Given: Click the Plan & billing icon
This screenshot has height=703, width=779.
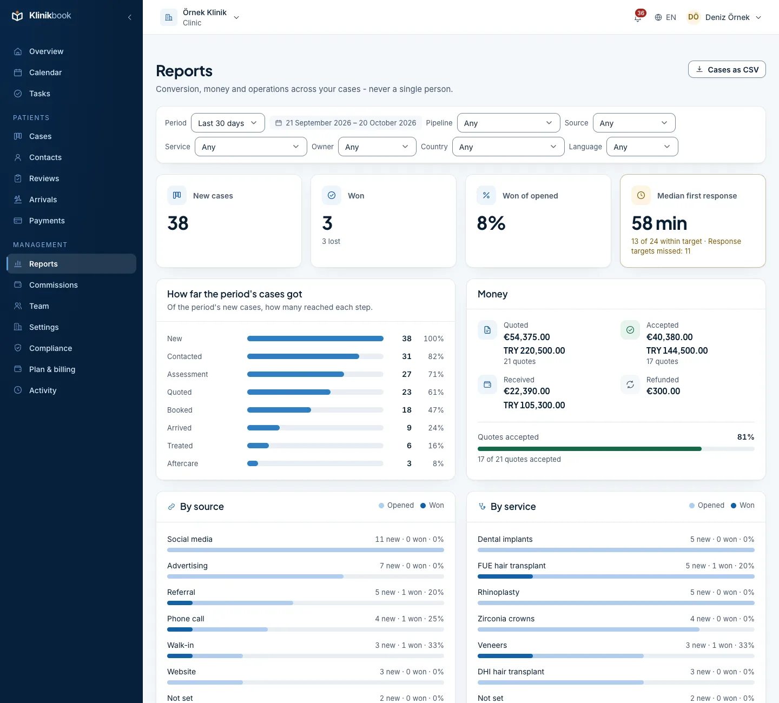Looking at the screenshot, I should tap(18, 369).
